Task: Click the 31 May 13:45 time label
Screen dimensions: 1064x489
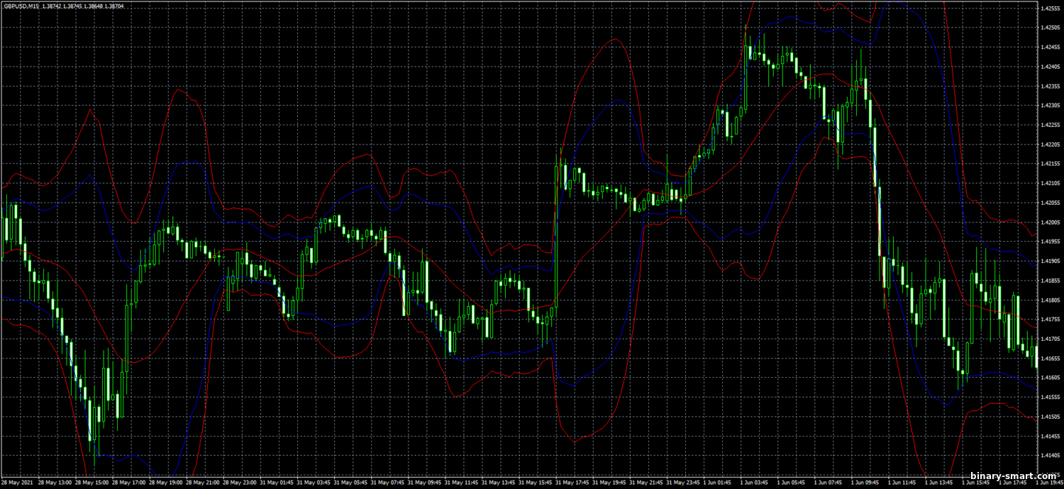Action: (497, 482)
